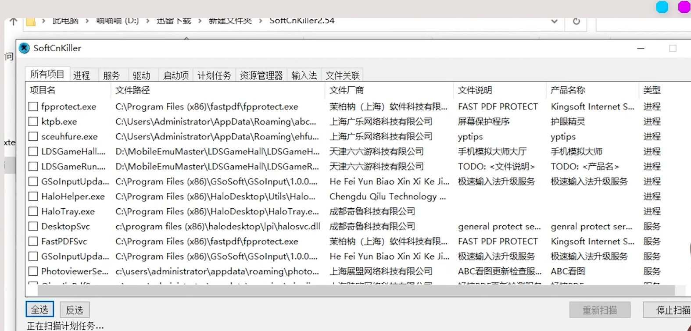
Task: Open the 资源管理器 tab
Action: click(261, 75)
